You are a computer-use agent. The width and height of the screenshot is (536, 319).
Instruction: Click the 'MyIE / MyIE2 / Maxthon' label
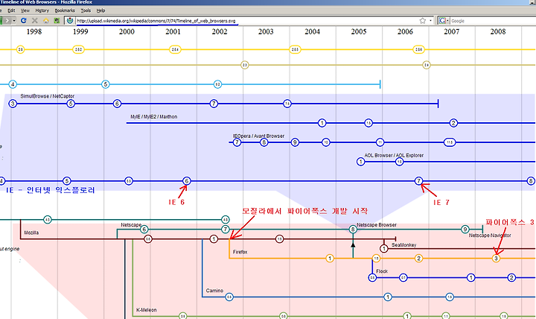pyautogui.click(x=154, y=117)
